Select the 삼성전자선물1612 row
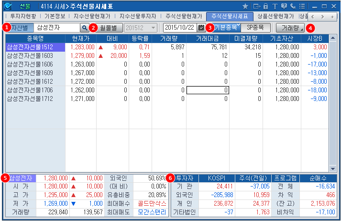Viewport: 341px width, 221px height. [167, 82]
